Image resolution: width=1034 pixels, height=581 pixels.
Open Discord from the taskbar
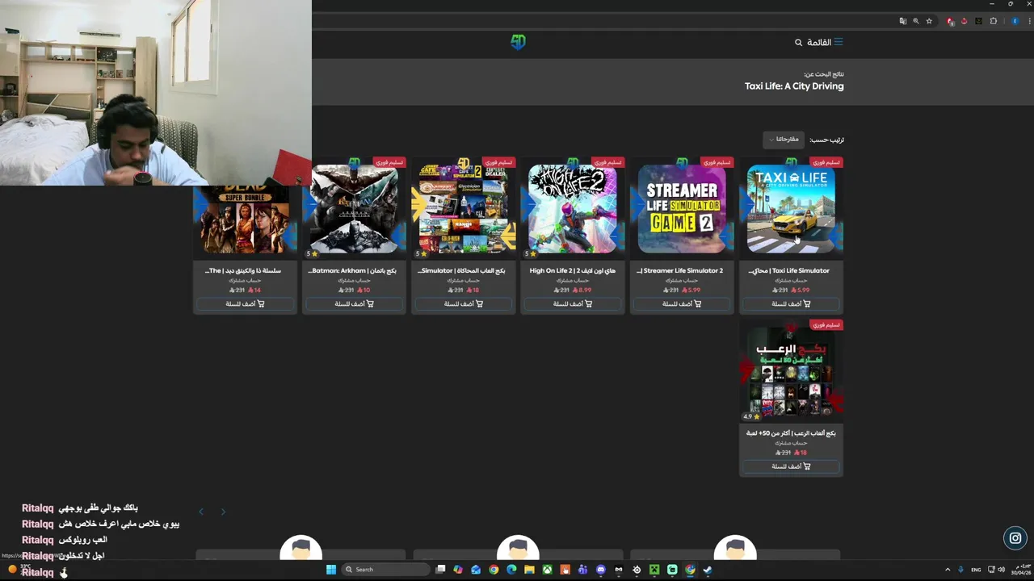[600, 570]
